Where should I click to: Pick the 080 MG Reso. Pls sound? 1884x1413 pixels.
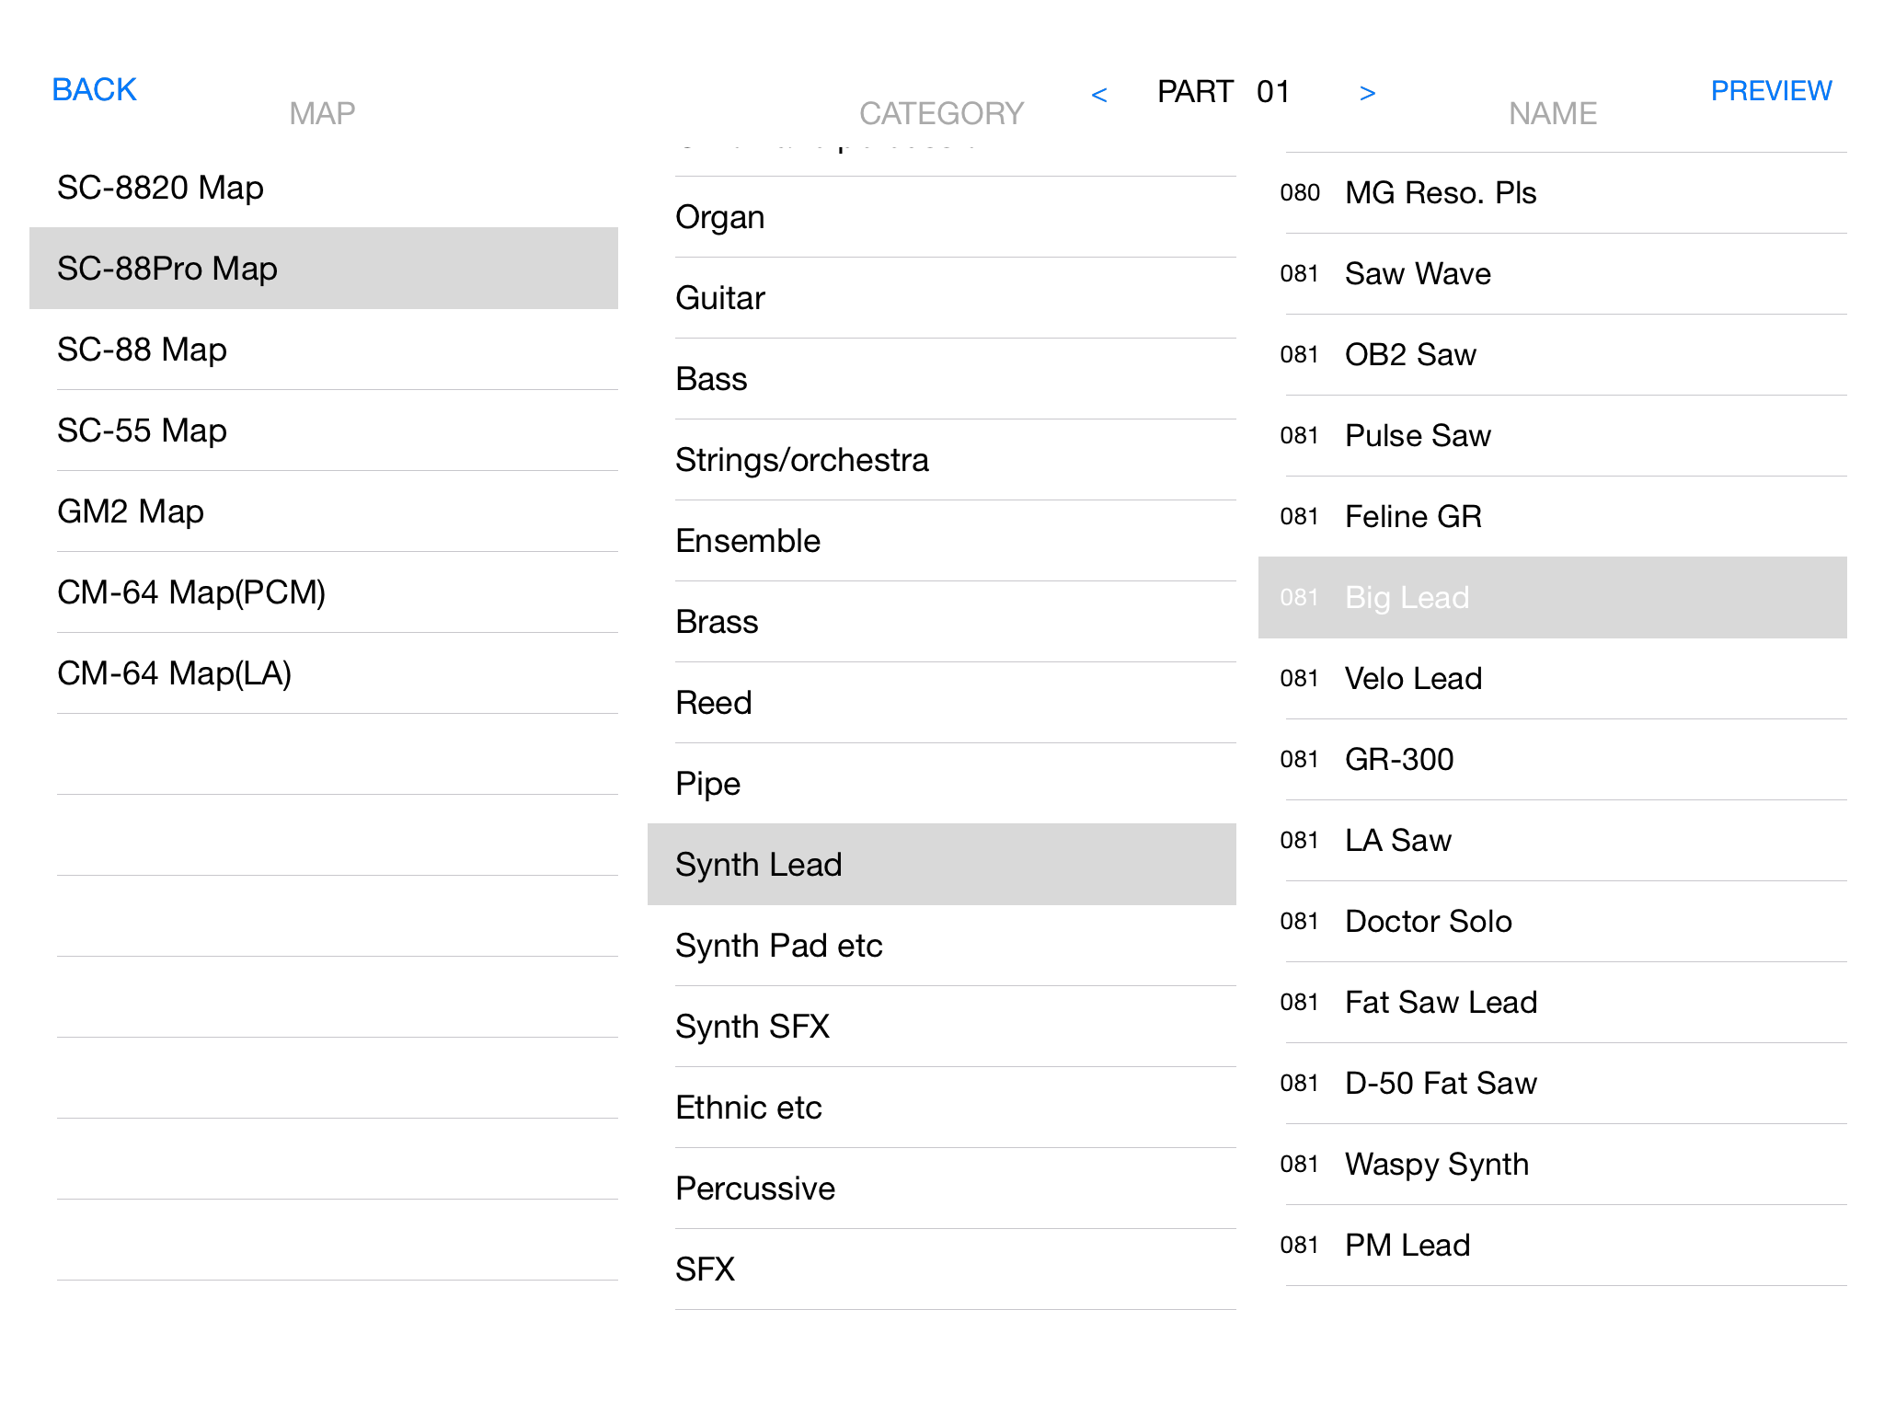click(x=1553, y=193)
